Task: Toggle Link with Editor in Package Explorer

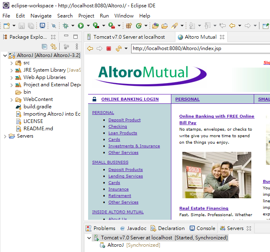Action: click(53, 47)
